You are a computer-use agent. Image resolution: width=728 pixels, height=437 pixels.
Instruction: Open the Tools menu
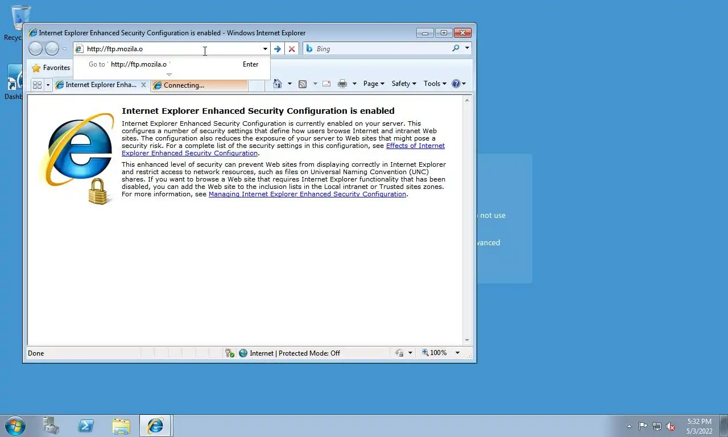click(435, 84)
